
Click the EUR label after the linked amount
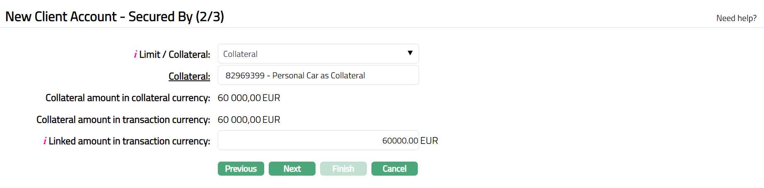[x=429, y=141]
